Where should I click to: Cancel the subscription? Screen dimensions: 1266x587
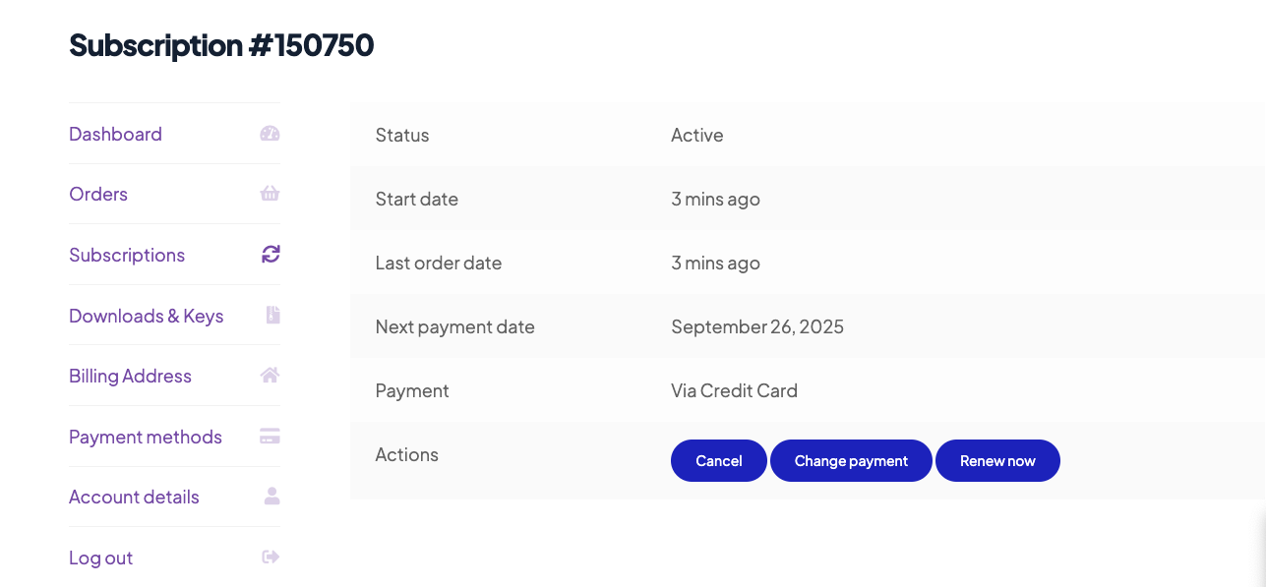(x=718, y=460)
